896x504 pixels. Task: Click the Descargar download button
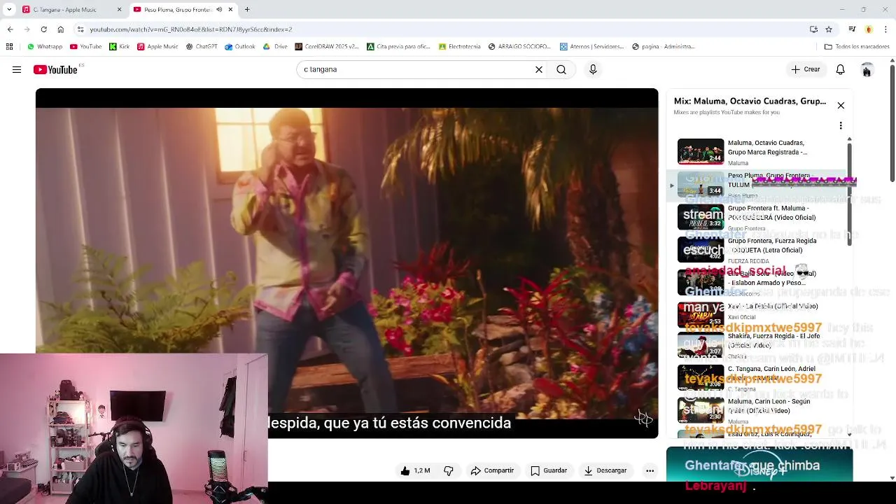[x=606, y=470]
